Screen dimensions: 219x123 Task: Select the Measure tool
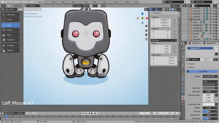11,50
